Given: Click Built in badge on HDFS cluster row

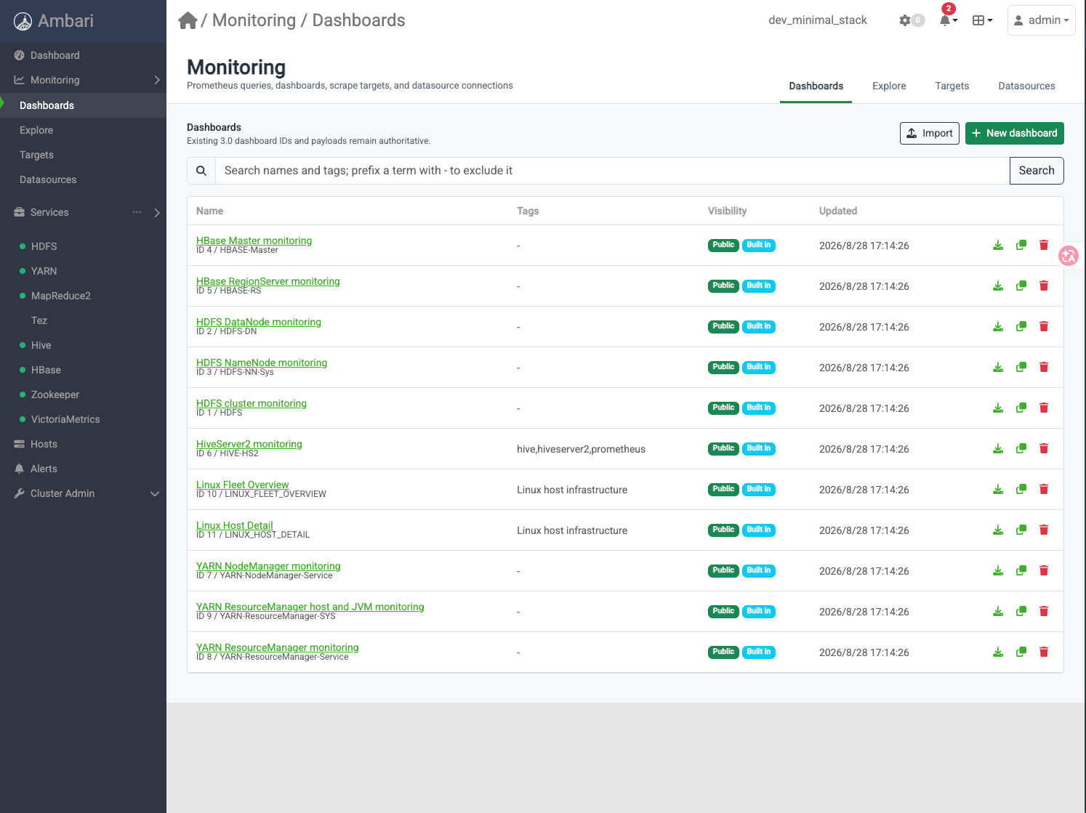Looking at the screenshot, I should [759, 408].
